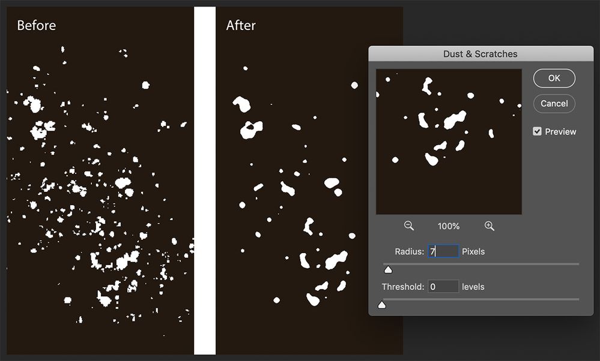Click the Radius slider handle
600x361 pixels.
click(x=388, y=270)
